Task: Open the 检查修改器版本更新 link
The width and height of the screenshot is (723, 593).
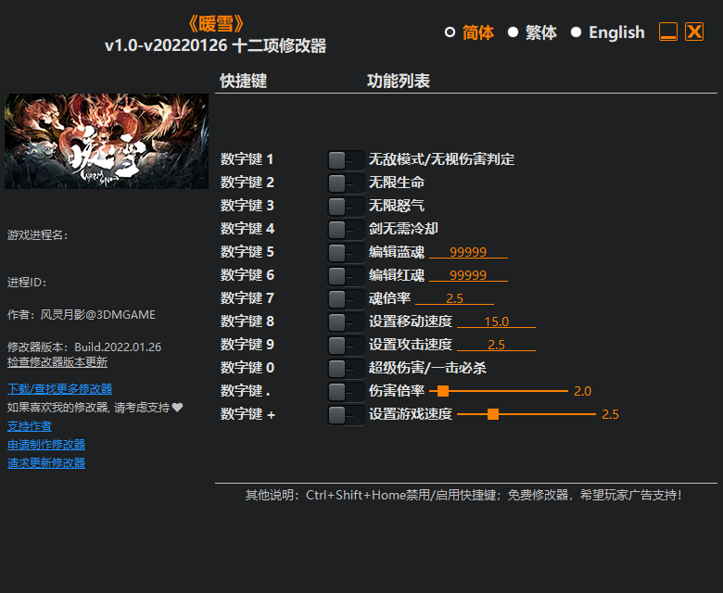Action: (57, 362)
